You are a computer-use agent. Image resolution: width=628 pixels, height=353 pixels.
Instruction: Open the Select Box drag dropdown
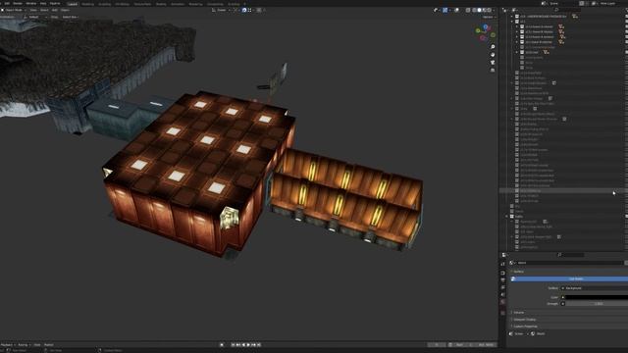click(71, 17)
